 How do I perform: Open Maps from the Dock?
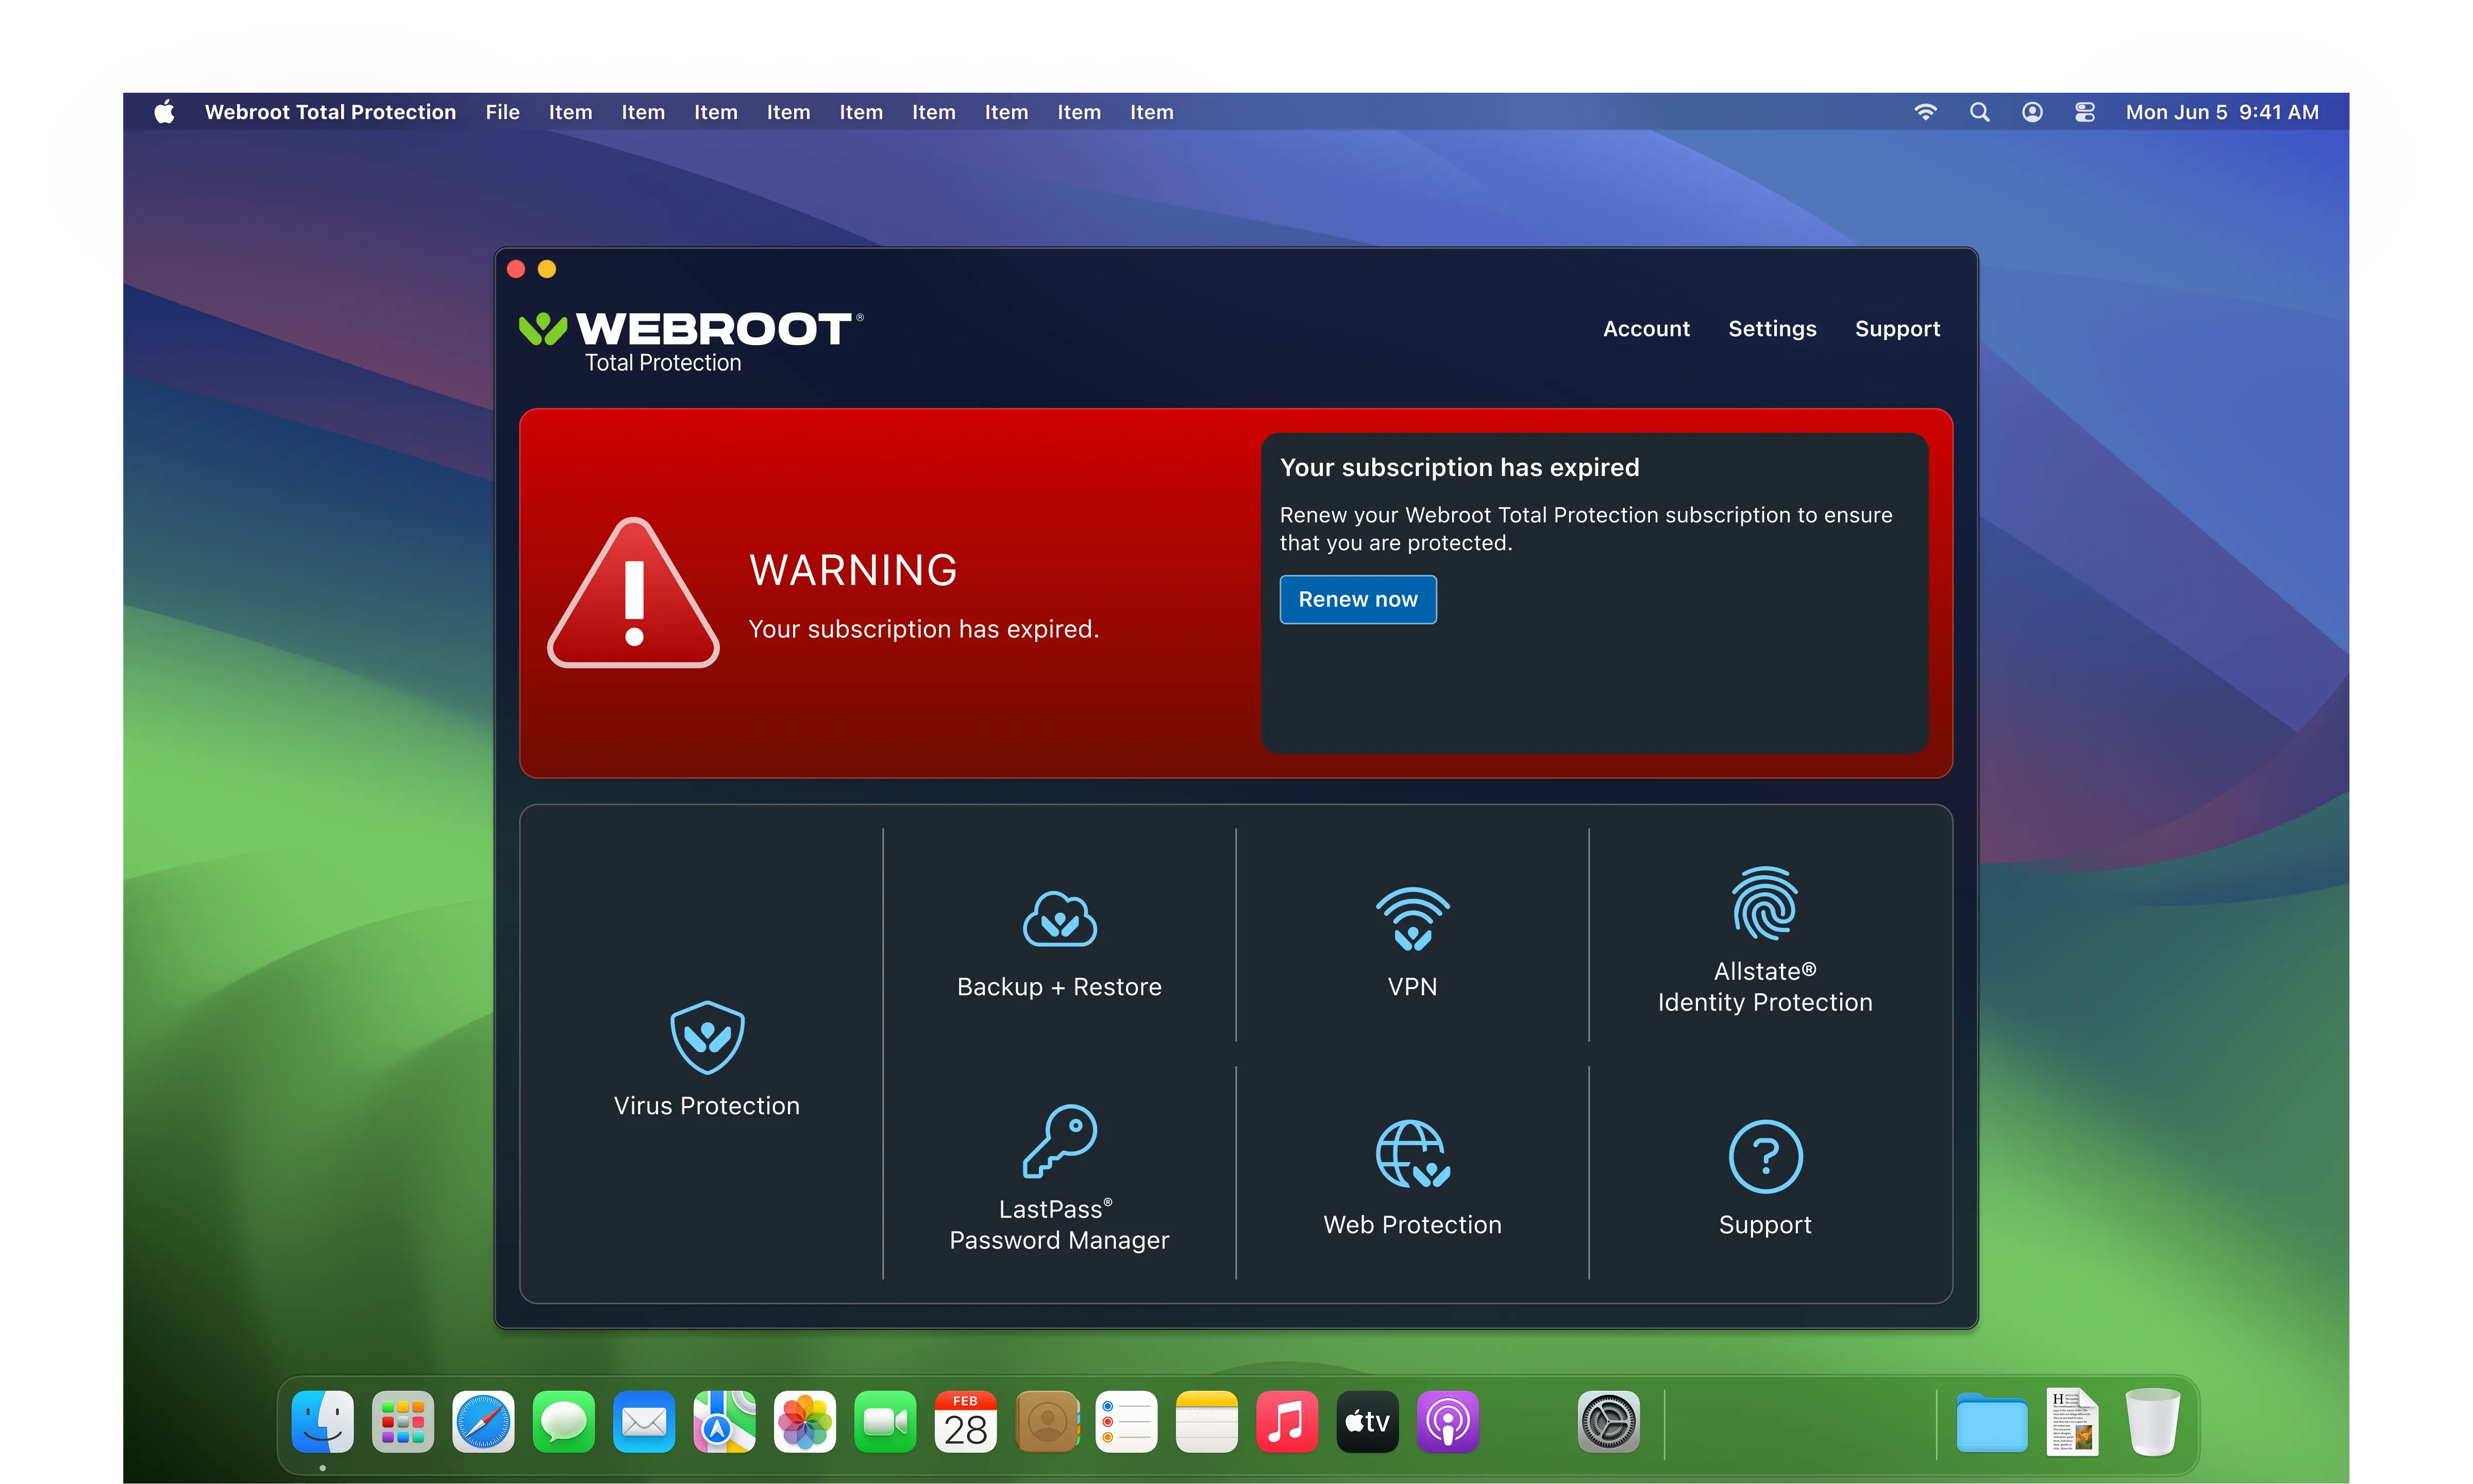[x=725, y=1421]
